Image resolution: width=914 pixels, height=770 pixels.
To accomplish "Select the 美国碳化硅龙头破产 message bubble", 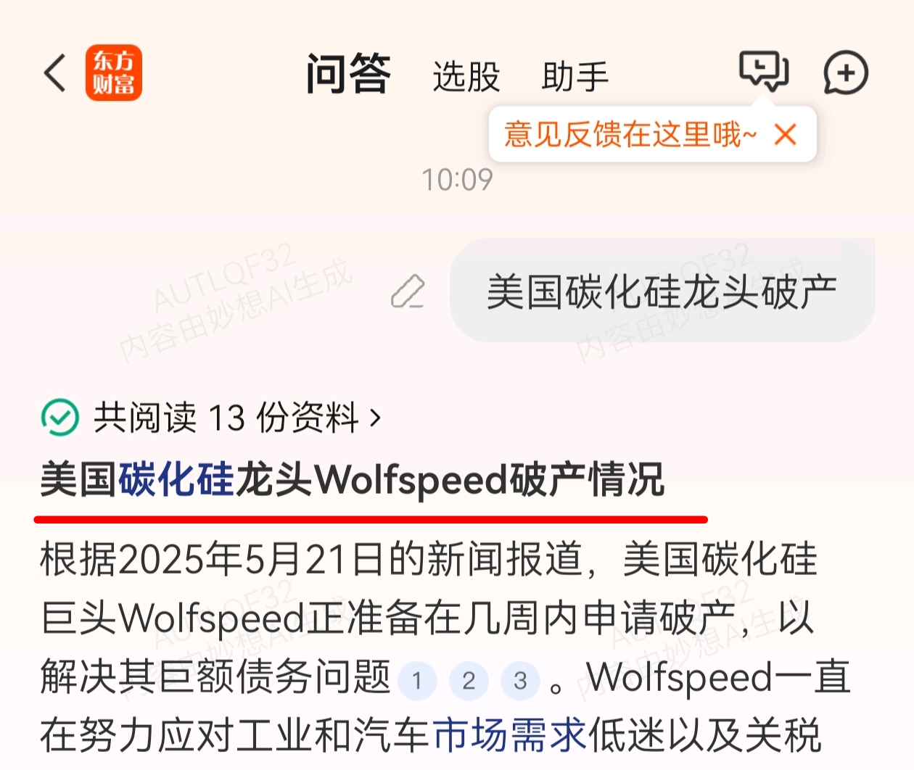I will (x=662, y=291).
